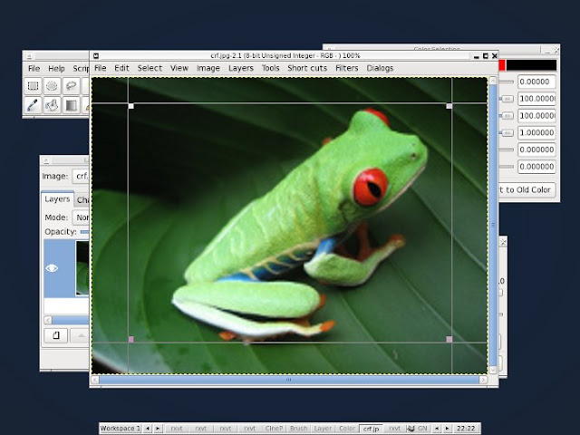Open the Filters menu

click(x=347, y=68)
